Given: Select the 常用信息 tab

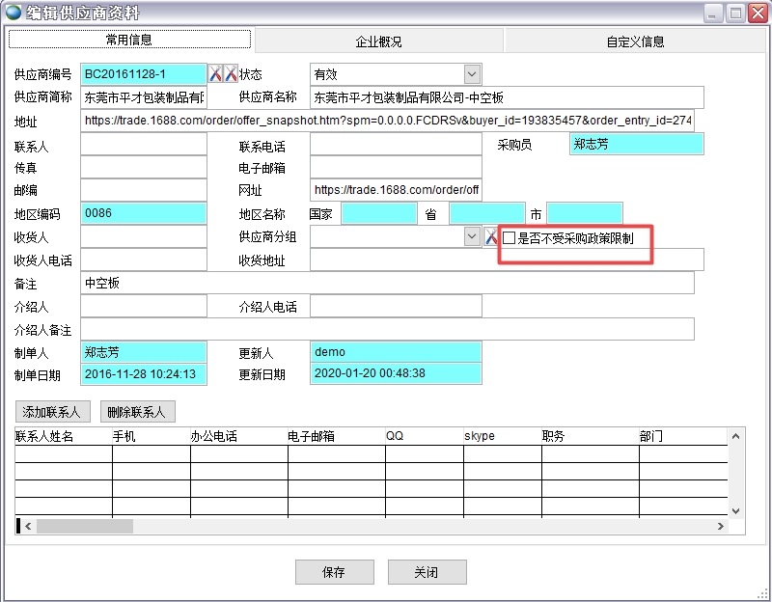Looking at the screenshot, I should coord(128,40).
